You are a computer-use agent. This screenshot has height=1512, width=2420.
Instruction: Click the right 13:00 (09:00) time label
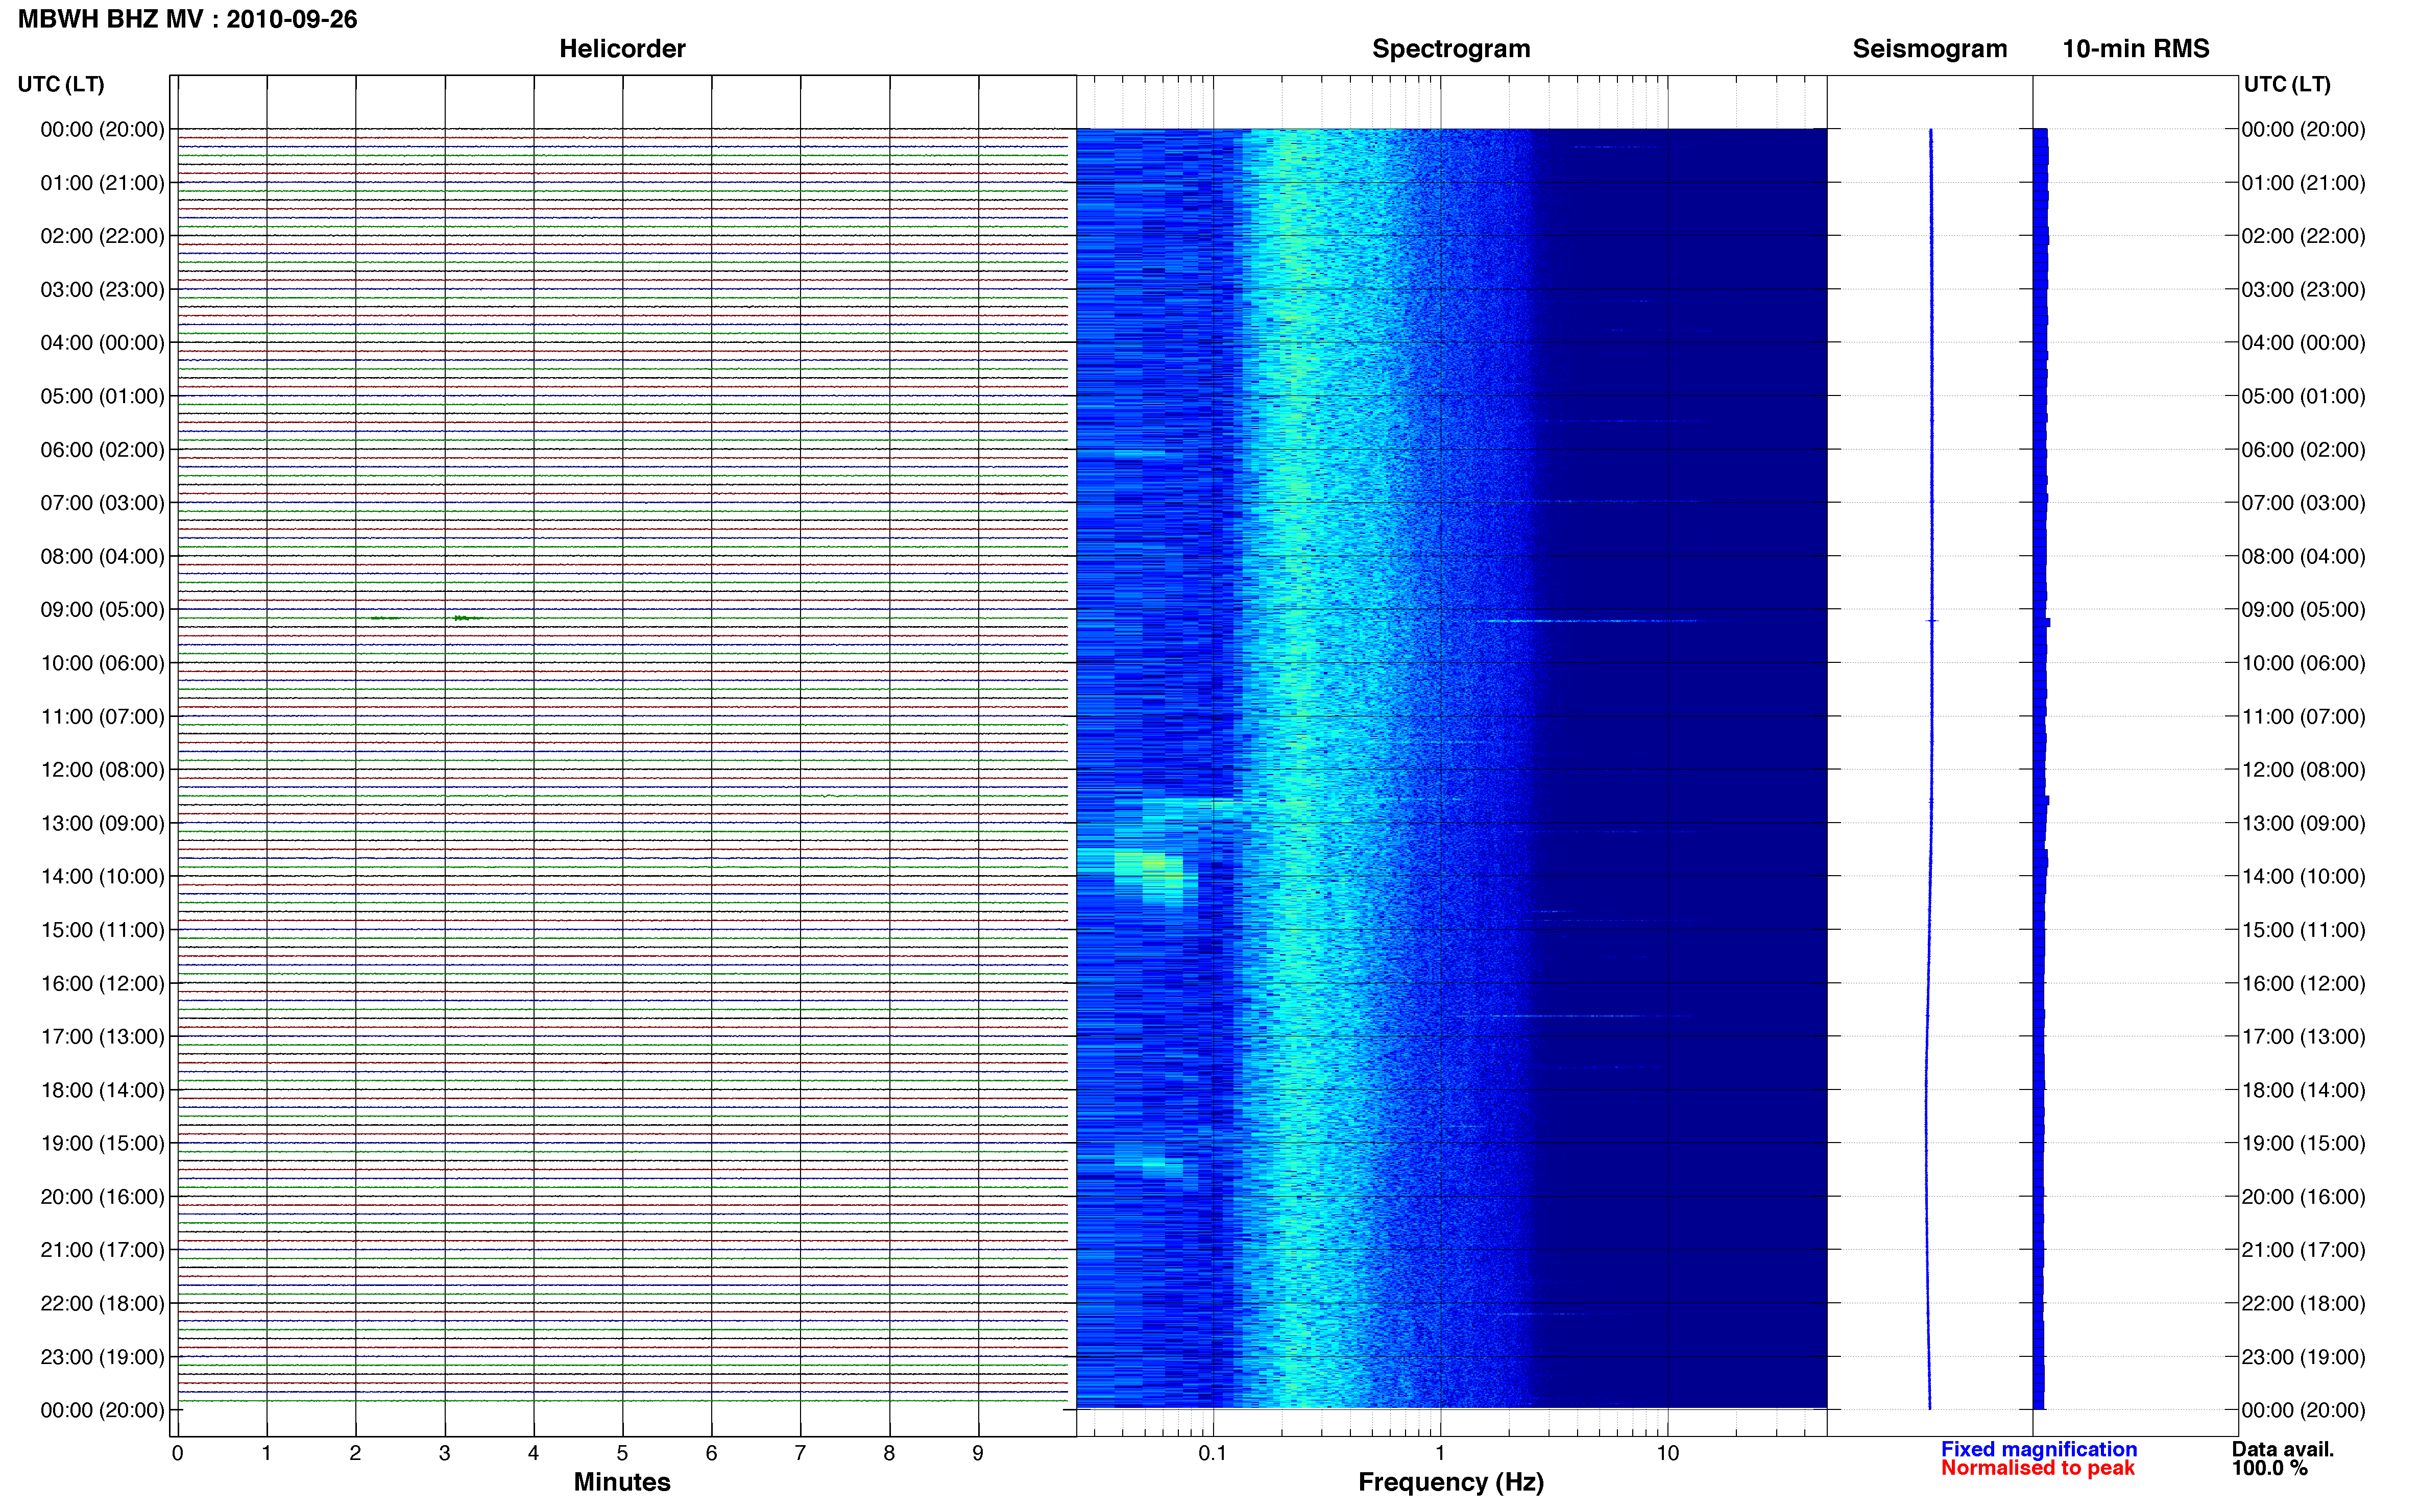(2303, 823)
